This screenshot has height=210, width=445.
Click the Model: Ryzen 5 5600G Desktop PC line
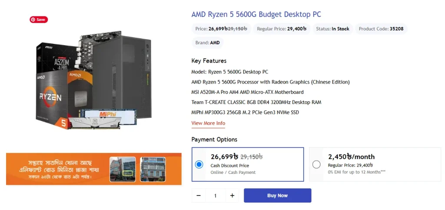coord(230,72)
